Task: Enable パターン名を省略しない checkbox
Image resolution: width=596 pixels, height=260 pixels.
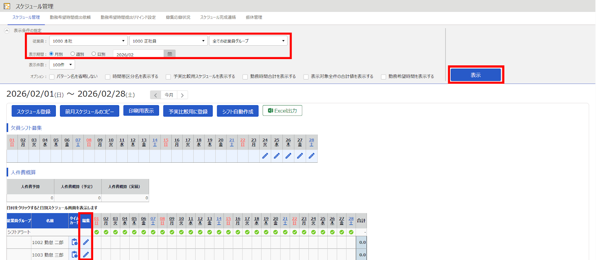Action: tap(52, 77)
